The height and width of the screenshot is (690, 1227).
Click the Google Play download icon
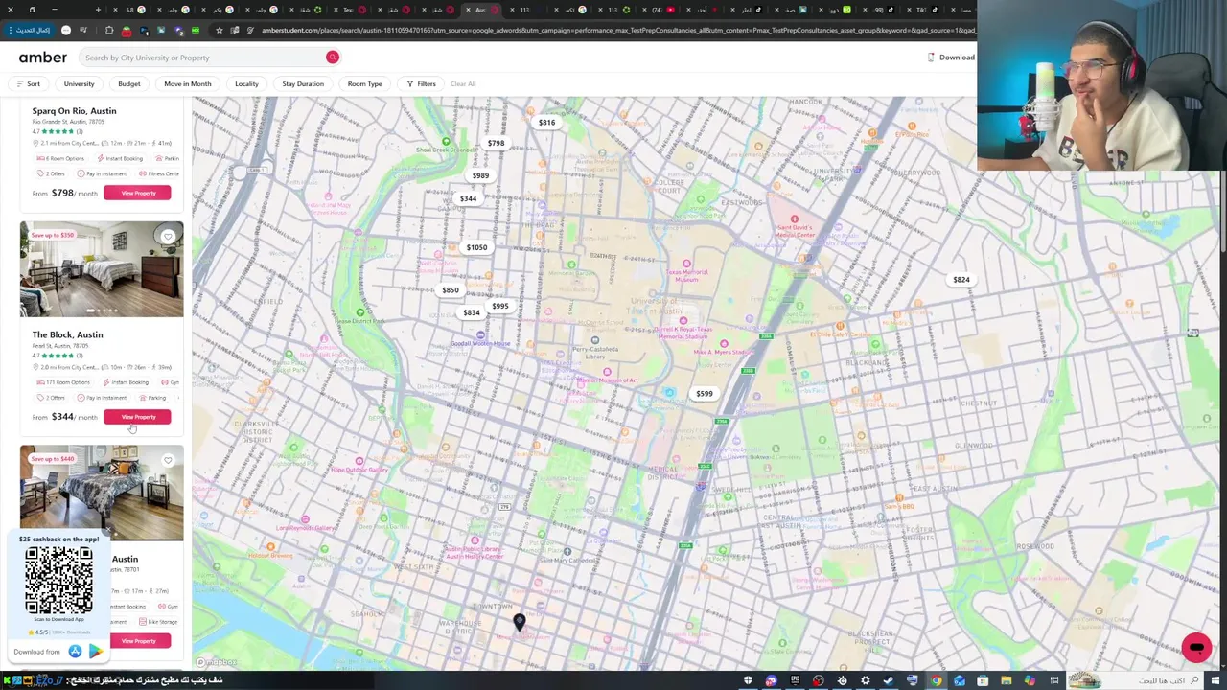[x=96, y=652]
